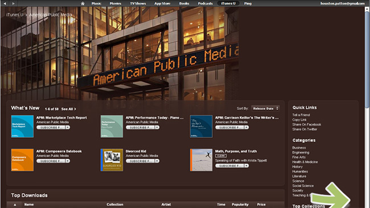
Task: Sort Top Downloads by Name column
Action: (29, 205)
